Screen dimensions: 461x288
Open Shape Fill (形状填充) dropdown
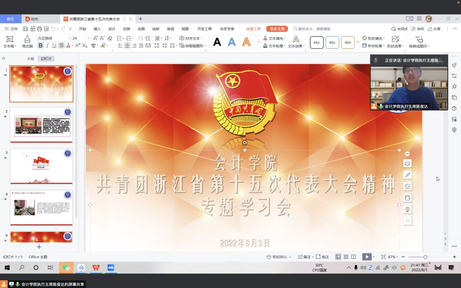tap(373, 38)
